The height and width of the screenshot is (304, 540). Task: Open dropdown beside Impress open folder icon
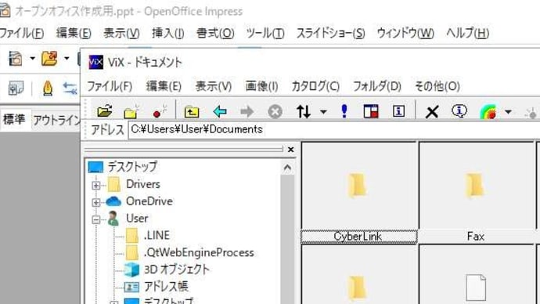point(67,58)
